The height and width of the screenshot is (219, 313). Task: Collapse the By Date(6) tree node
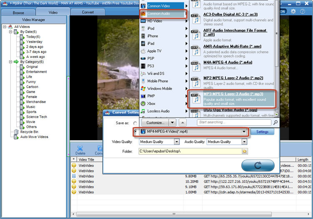(x=10, y=32)
